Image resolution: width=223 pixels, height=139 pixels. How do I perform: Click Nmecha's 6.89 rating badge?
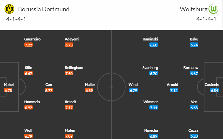[154, 136]
